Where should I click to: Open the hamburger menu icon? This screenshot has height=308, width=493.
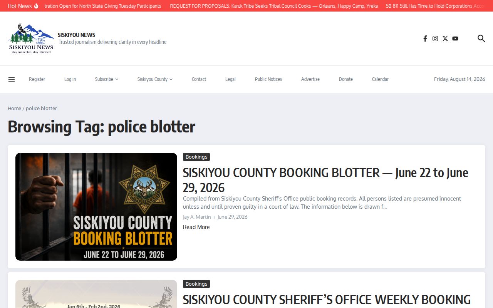pos(12,79)
